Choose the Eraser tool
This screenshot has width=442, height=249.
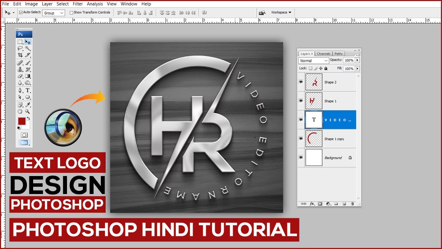[20, 76]
